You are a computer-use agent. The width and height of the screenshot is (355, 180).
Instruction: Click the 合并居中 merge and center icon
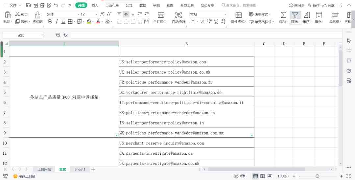pos(161,15)
